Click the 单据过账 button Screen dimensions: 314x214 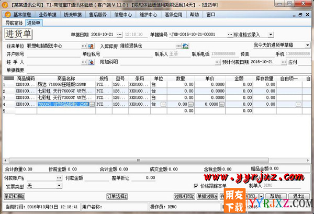pyautogui.click(x=207, y=196)
